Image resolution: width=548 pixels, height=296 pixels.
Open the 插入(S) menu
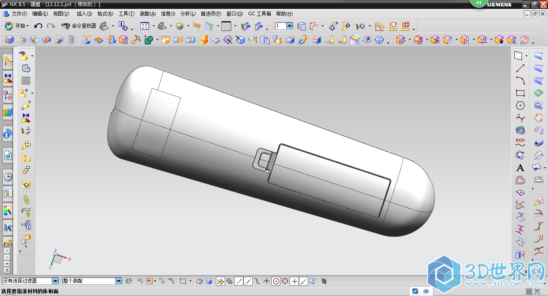point(84,14)
